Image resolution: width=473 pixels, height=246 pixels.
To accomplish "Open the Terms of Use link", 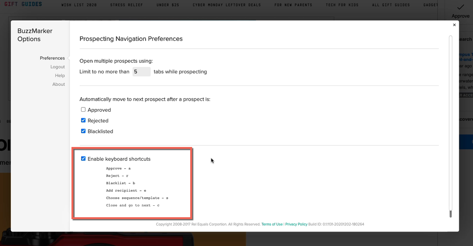I will pyautogui.click(x=272, y=225).
